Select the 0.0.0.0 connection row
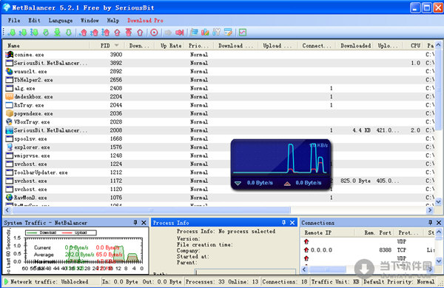444x288 pixels. 368,250
